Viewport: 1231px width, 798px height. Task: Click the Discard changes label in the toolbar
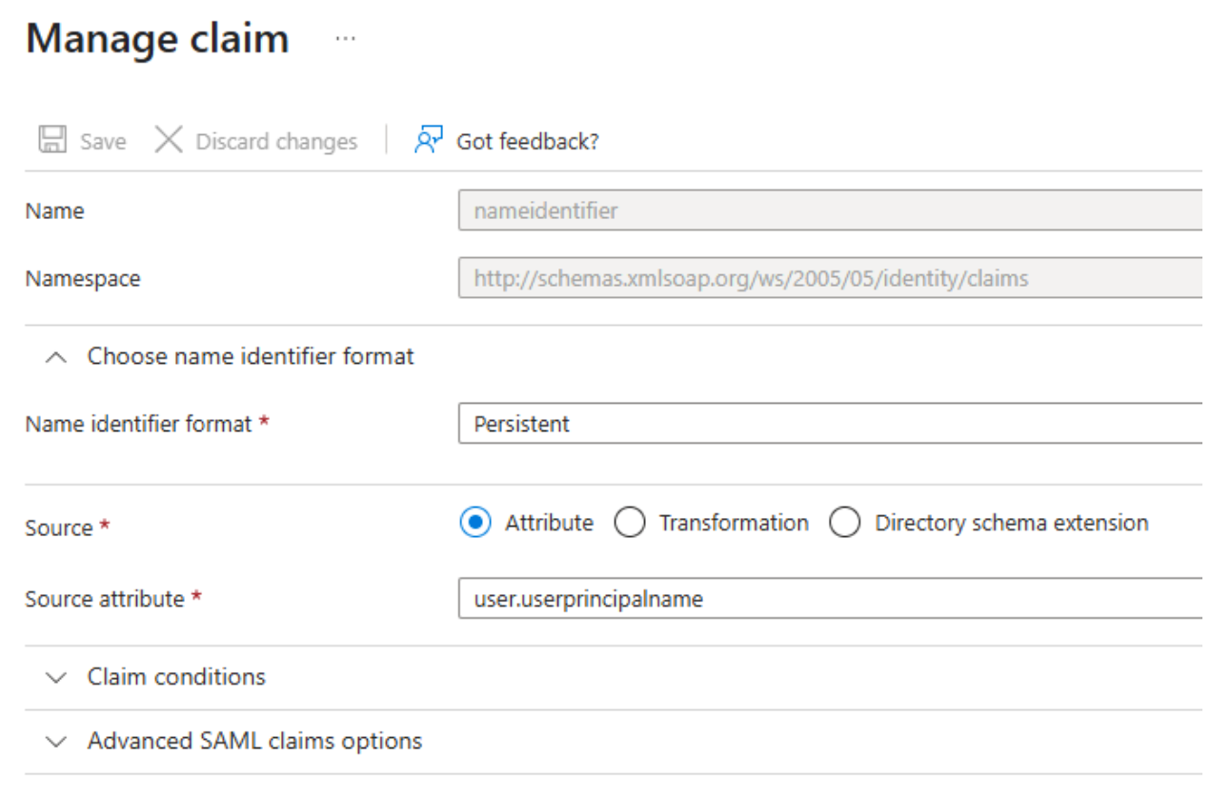pyautogui.click(x=276, y=142)
